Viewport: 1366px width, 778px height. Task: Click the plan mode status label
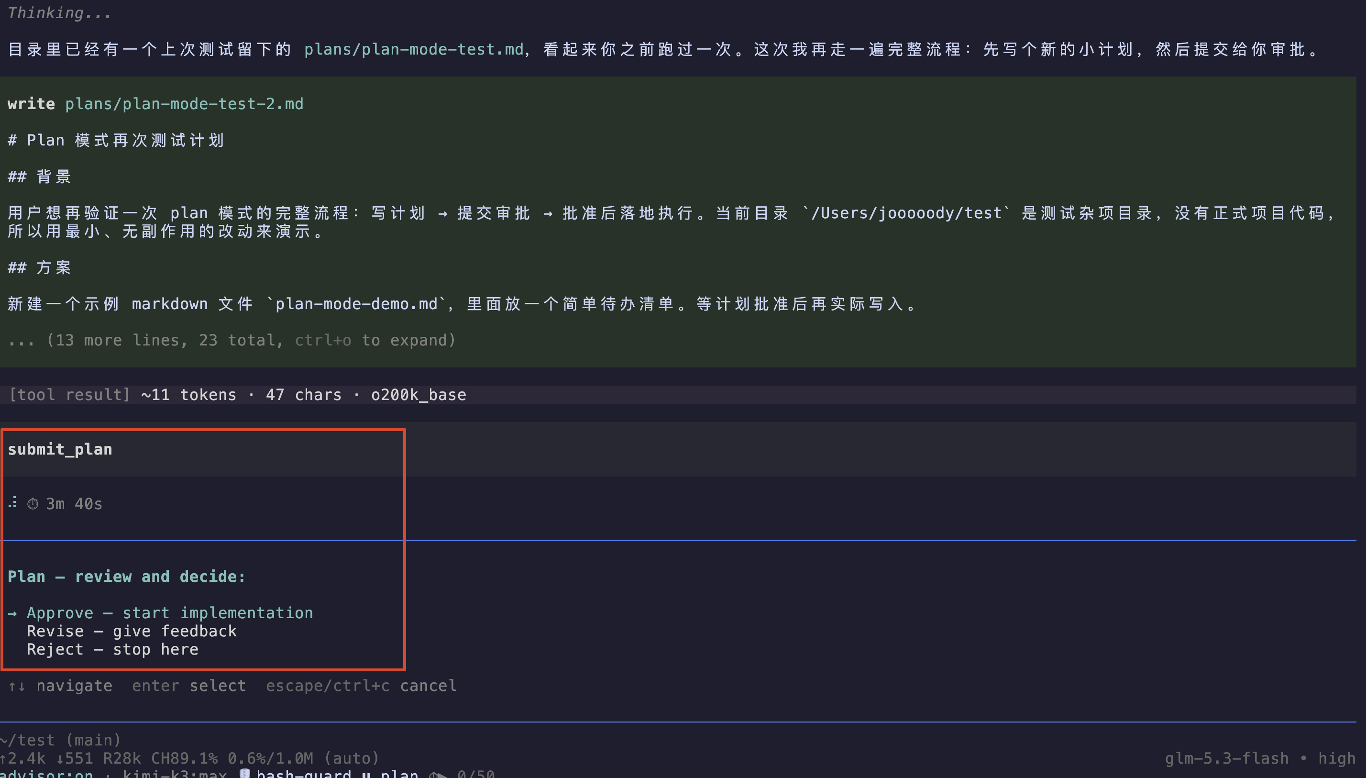click(x=399, y=773)
